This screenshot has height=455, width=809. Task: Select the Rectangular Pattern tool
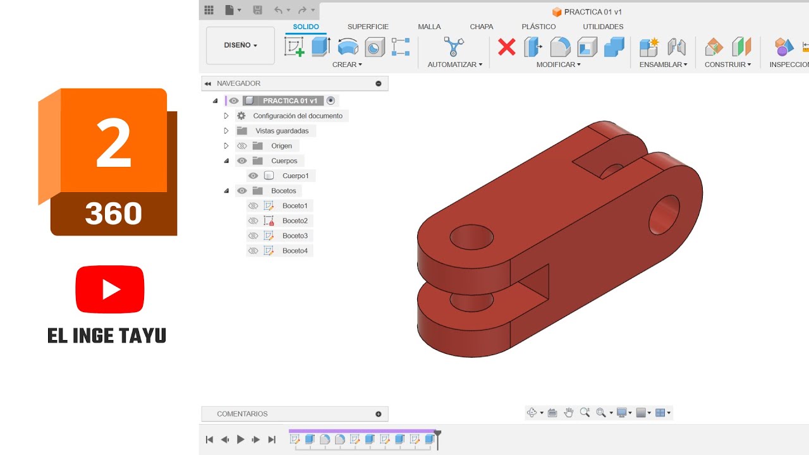pyautogui.click(x=401, y=47)
